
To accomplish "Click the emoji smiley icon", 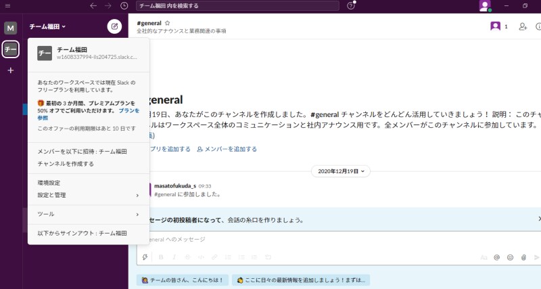I will [510, 257].
